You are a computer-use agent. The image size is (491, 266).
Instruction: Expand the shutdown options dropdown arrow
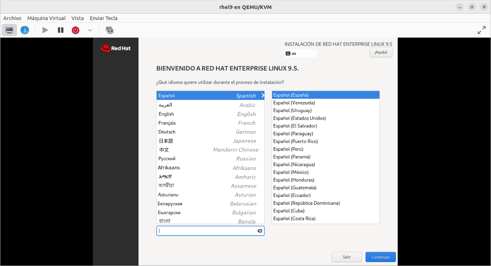click(90, 30)
